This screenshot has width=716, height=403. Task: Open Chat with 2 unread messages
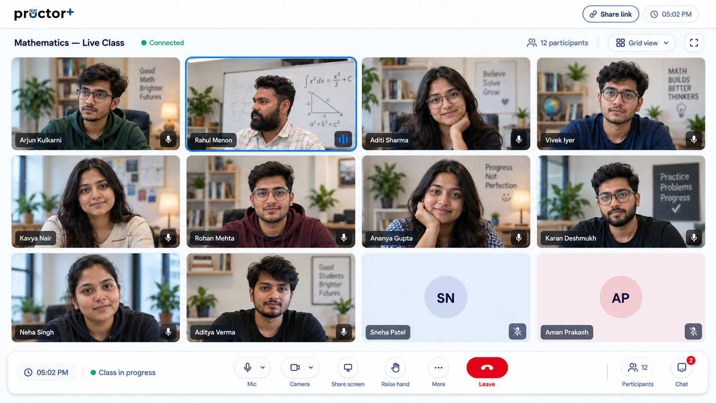tap(682, 367)
